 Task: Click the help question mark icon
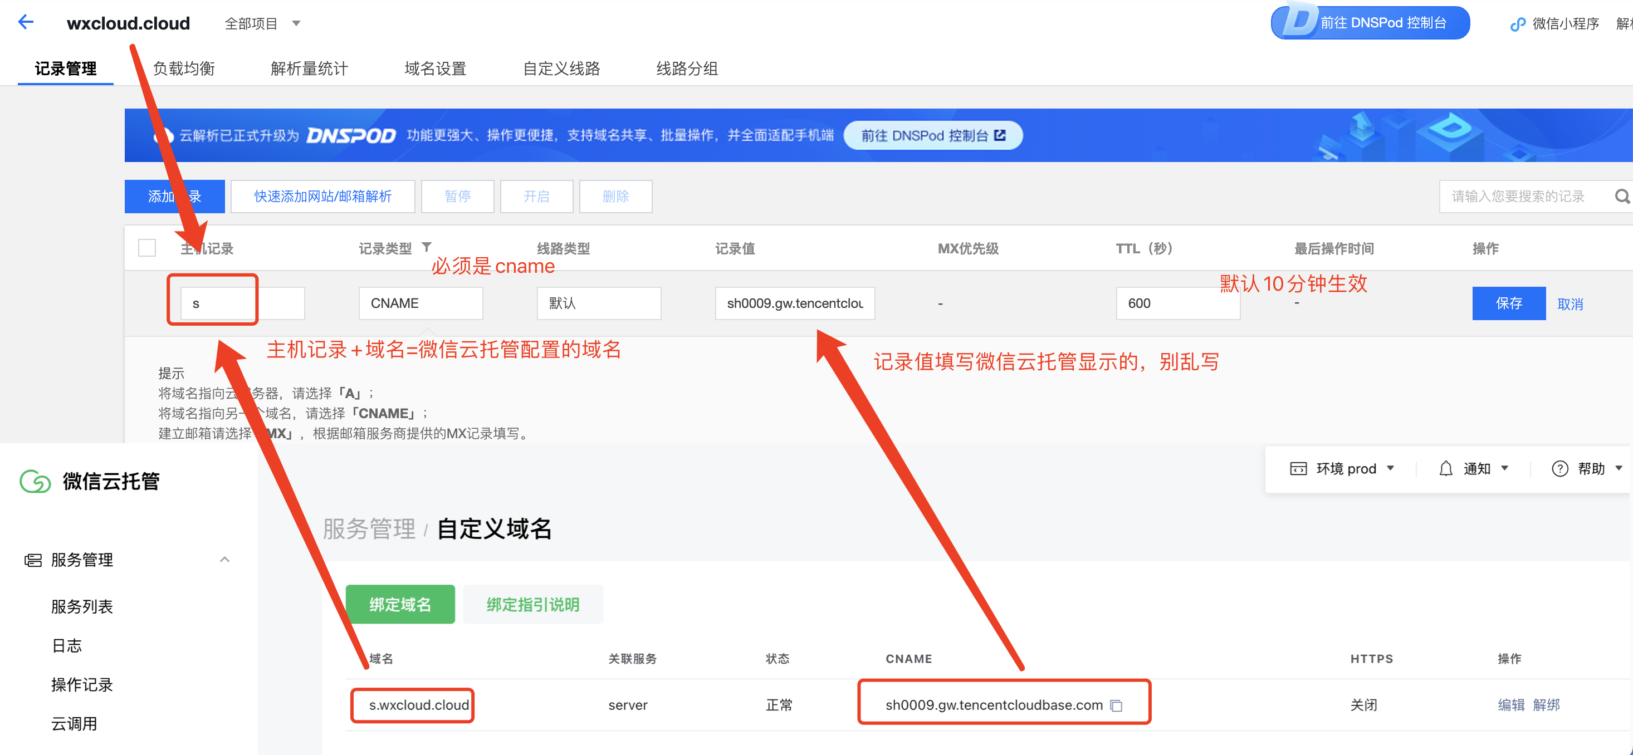click(x=1559, y=468)
